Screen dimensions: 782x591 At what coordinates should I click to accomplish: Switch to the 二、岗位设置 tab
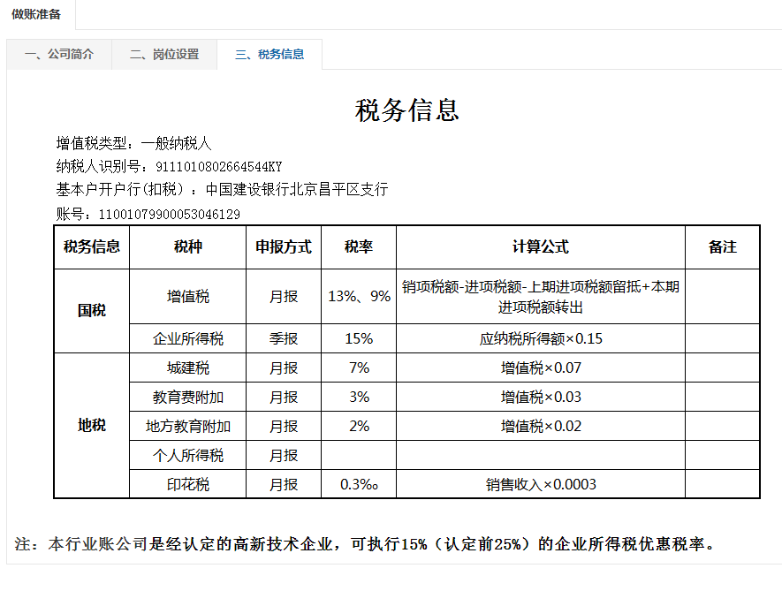(x=164, y=54)
